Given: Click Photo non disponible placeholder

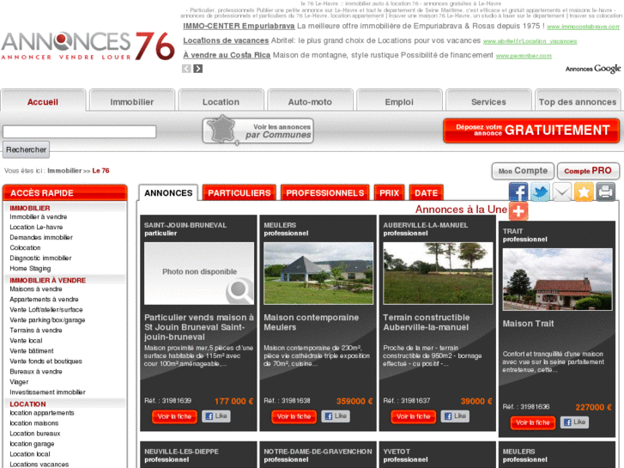Looking at the screenshot, I should 199,274.
